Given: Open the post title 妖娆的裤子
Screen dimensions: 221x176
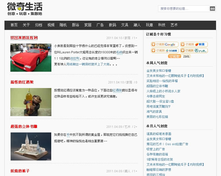Looking at the screenshot, I should click(20, 171).
